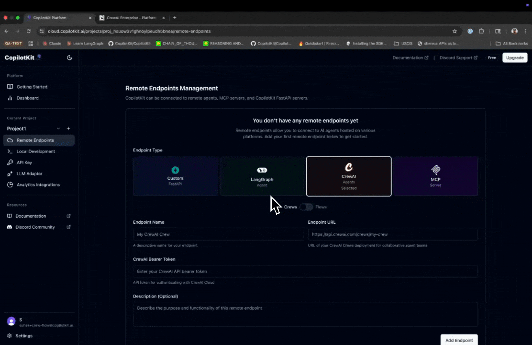Switch to CrewAI Enterprise browser tab
Screen dimensions: 532x345
point(128,18)
